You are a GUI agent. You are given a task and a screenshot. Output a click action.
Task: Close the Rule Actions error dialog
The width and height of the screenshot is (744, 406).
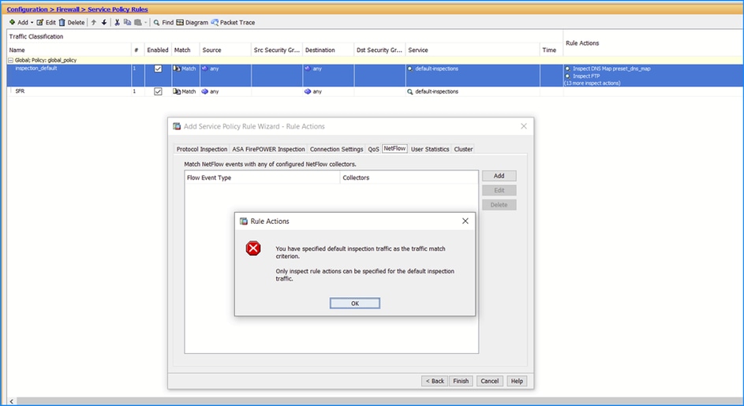pos(465,221)
